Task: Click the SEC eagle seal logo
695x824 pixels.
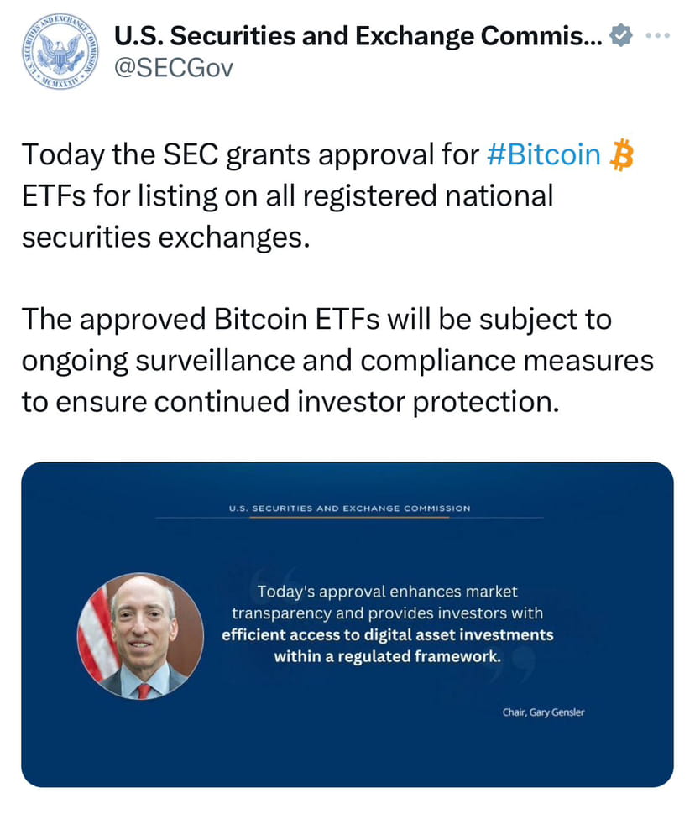Action: point(56,50)
